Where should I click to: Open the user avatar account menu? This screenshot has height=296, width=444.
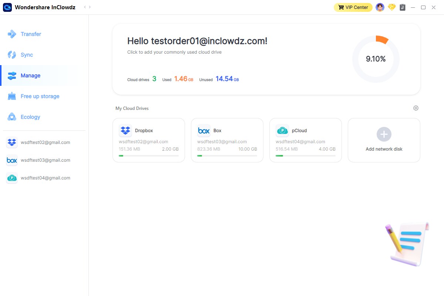coord(380,7)
